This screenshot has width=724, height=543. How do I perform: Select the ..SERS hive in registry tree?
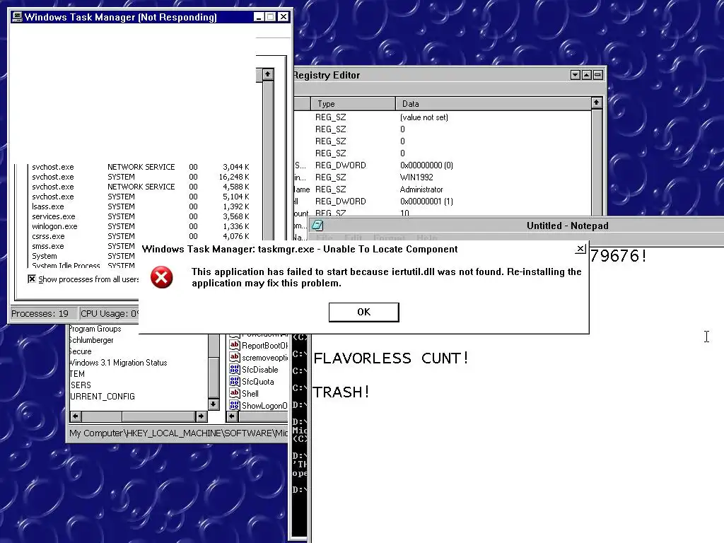pos(81,385)
